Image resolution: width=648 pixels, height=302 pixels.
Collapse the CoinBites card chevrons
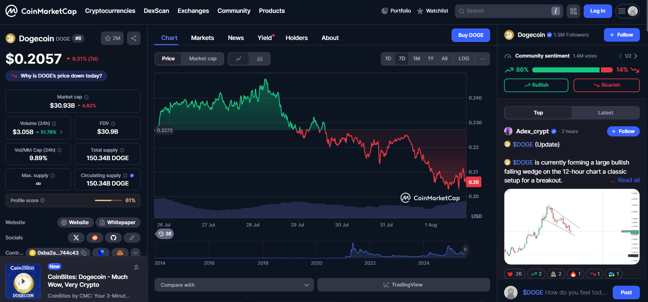[x=136, y=267]
